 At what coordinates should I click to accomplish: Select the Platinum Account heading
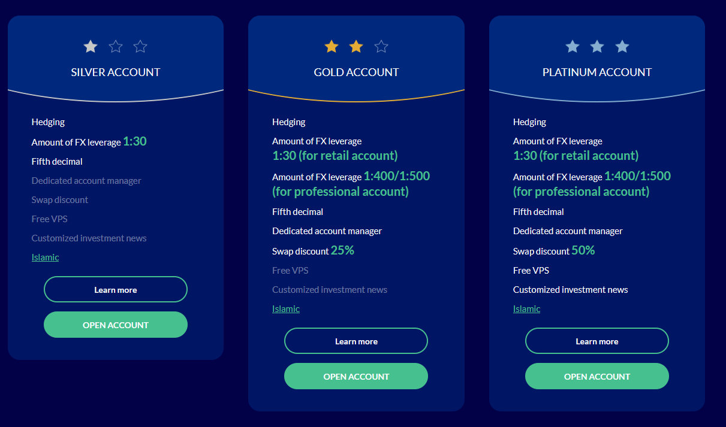click(597, 72)
